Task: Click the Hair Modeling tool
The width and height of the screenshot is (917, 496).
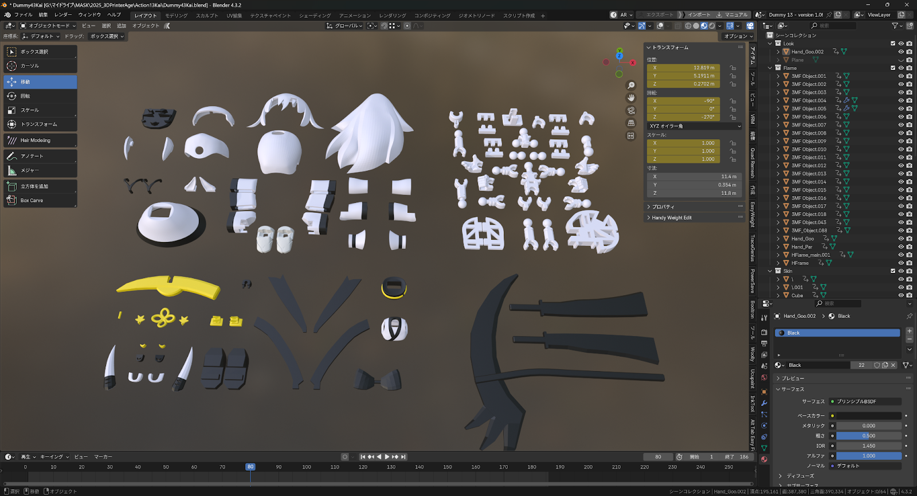Action: (40, 140)
